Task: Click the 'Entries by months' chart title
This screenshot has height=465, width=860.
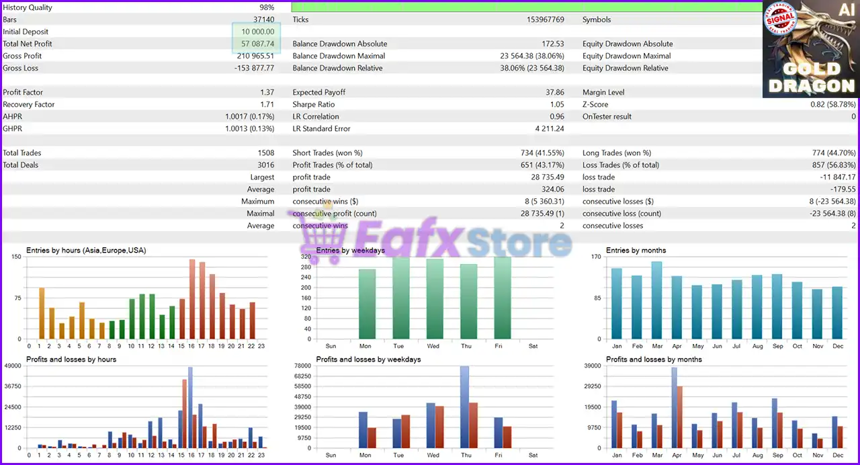Action: 636,250
